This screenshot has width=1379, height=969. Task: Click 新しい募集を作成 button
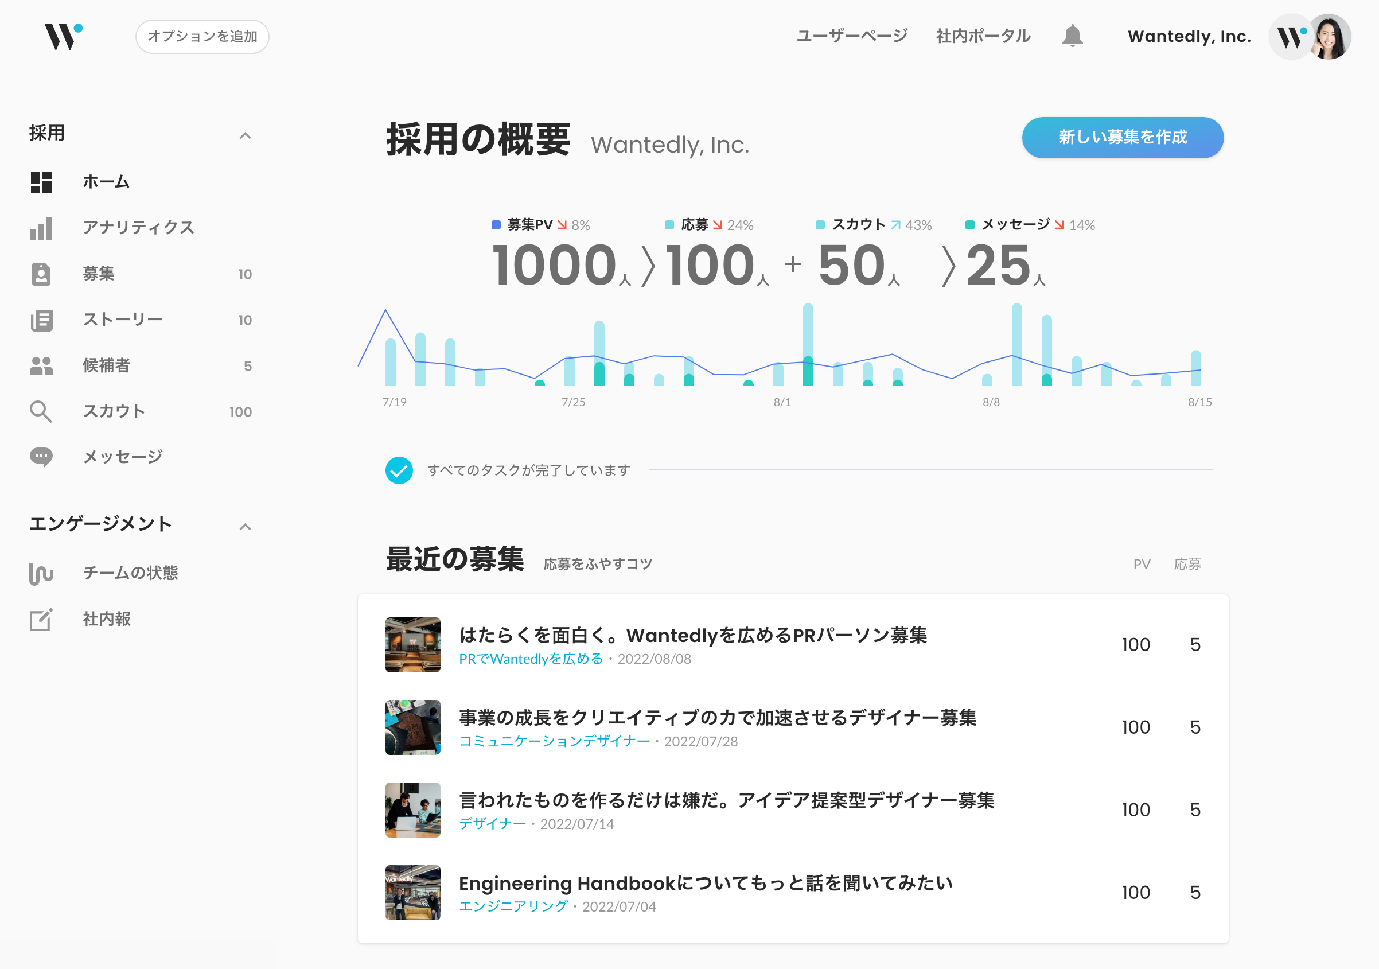(x=1123, y=138)
